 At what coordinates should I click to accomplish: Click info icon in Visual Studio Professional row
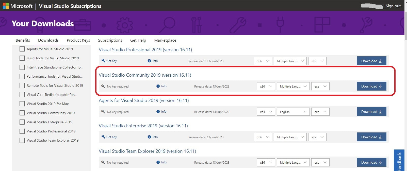pos(149,61)
